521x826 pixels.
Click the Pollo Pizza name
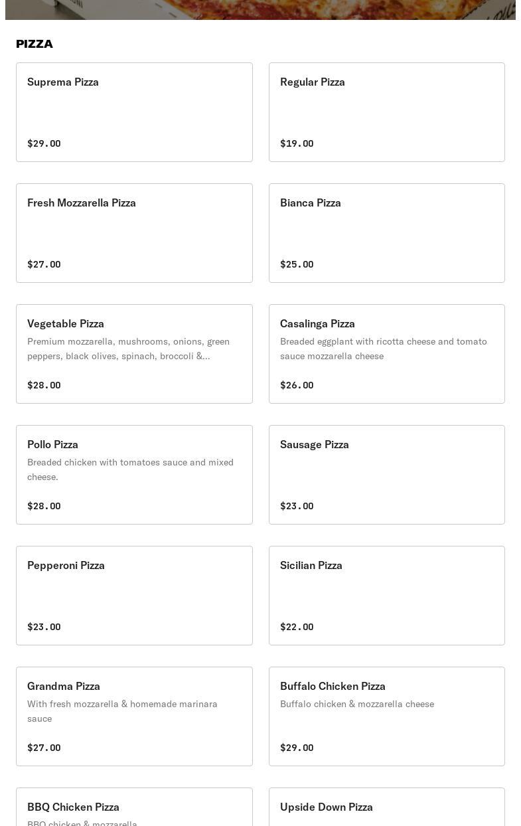pyautogui.click(x=52, y=445)
